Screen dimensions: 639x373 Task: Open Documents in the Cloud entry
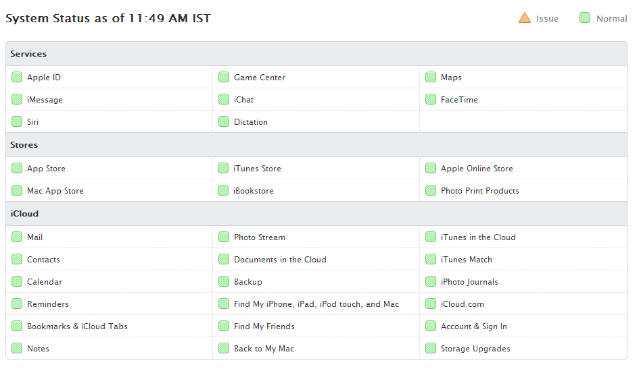point(280,260)
